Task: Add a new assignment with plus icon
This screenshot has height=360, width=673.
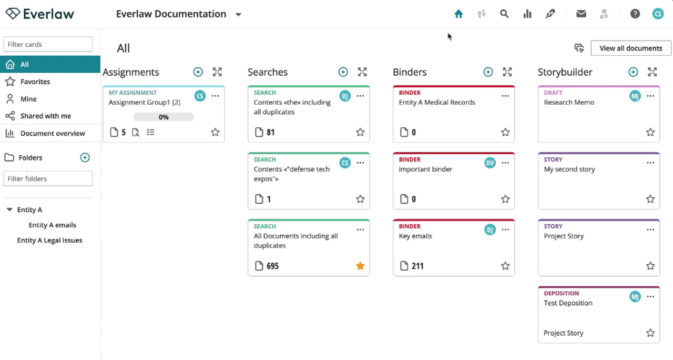Action: point(198,72)
